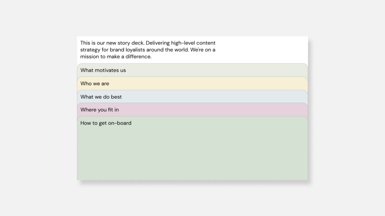Click the bottom edge of the large green card
This screenshot has width=385, height=216.
pyautogui.click(x=192, y=179)
